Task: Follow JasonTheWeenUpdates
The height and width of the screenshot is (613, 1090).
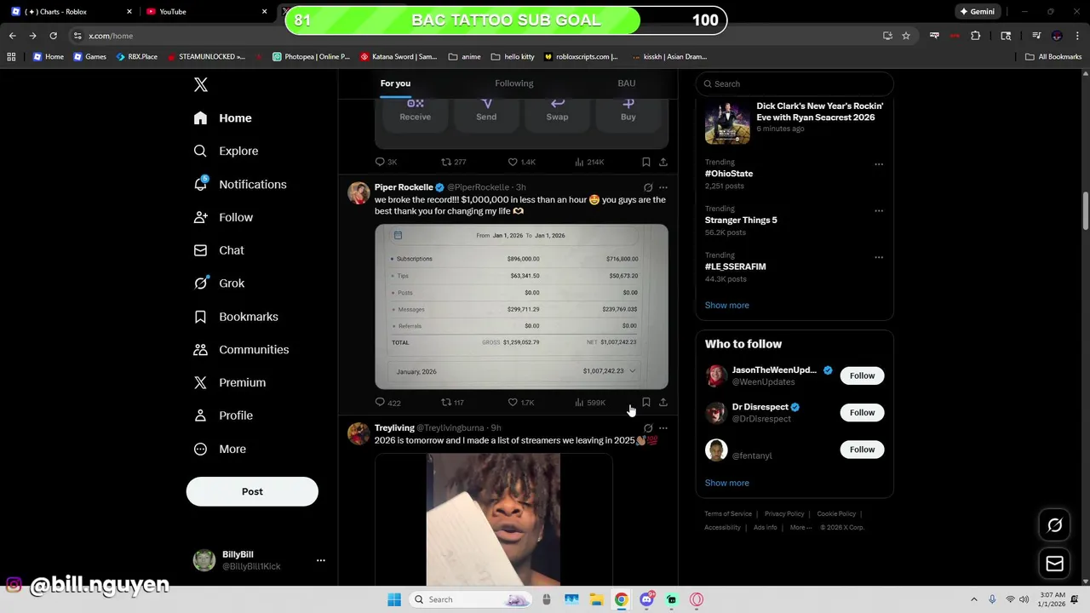Action: click(862, 375)
